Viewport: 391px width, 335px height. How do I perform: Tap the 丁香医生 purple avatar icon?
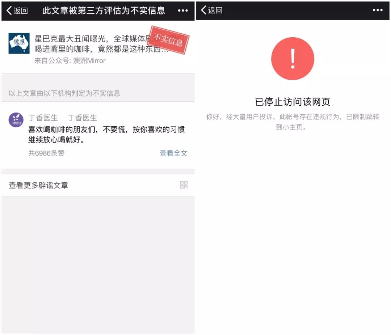click(x=16, y=120)
